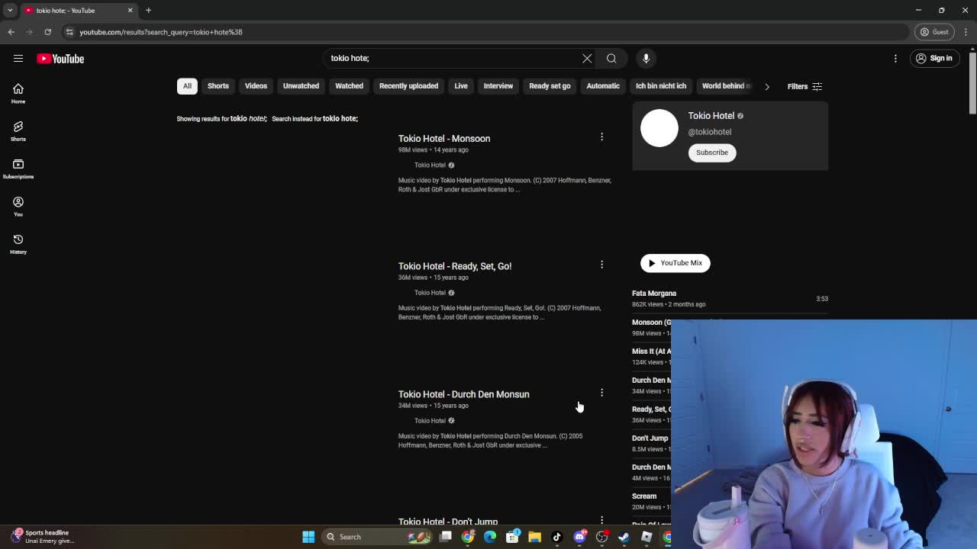Select the Videos filter chip
Viewport: 977px width, 549px height.
[x=256, y=86]
